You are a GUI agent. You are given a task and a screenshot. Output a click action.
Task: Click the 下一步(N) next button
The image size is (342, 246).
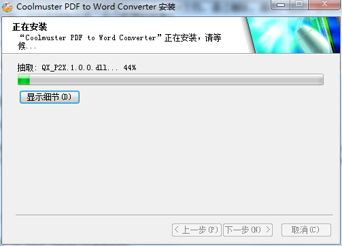247,230
